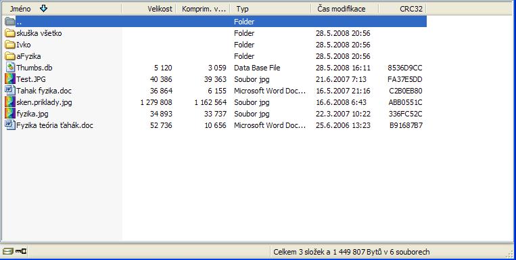Select the sken.priklady.jpg image icon

10,102
